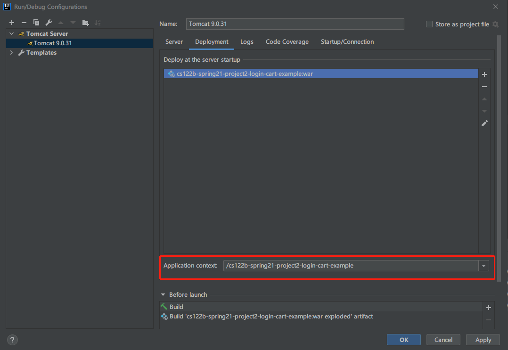The height and width of the screenshot is (350, 508).
Task: Select the Build war exploded artifact row
Action: coord(321,317)
